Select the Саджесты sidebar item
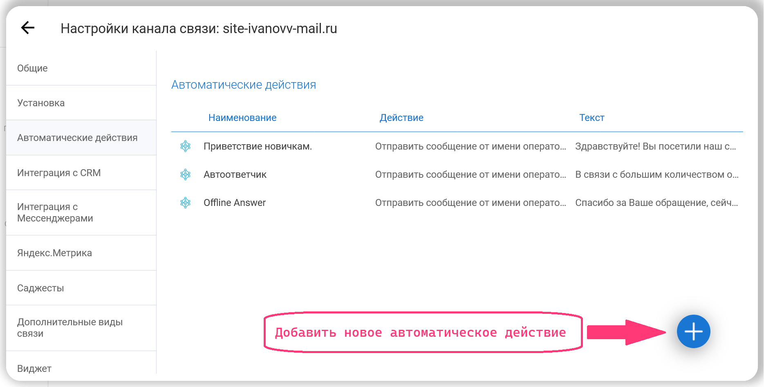Image resolution: width=764 pixels, height=387 pixels. (x=40, y=288)
